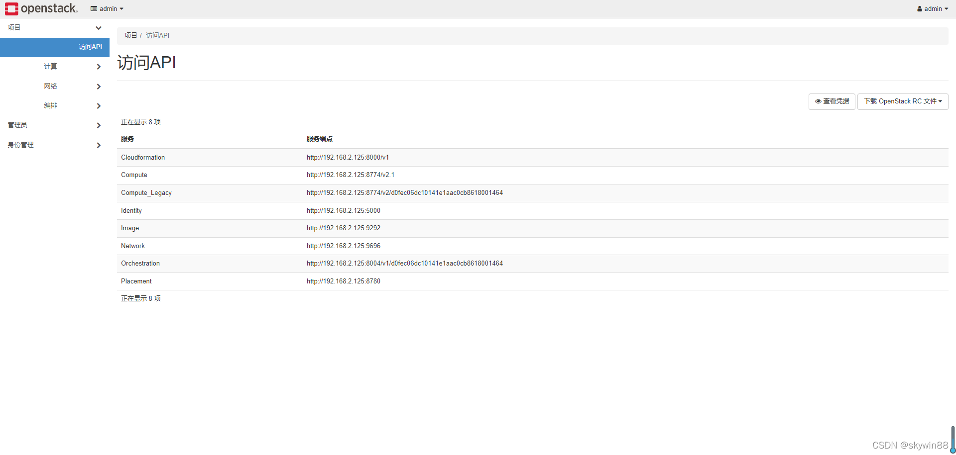Click the Compute endpoint URL ending 8774/v2.1
This screenshot has height=455, width=956.
[351, 175]
